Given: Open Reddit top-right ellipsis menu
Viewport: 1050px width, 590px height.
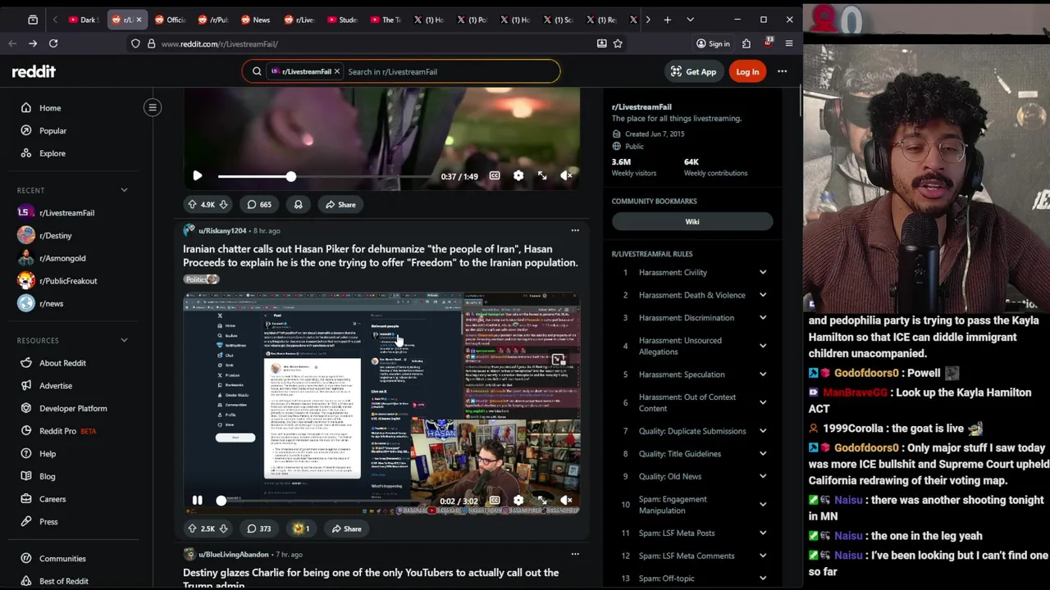Looking at the screenshot, I should pyautogui.click(x=782, y=71).
